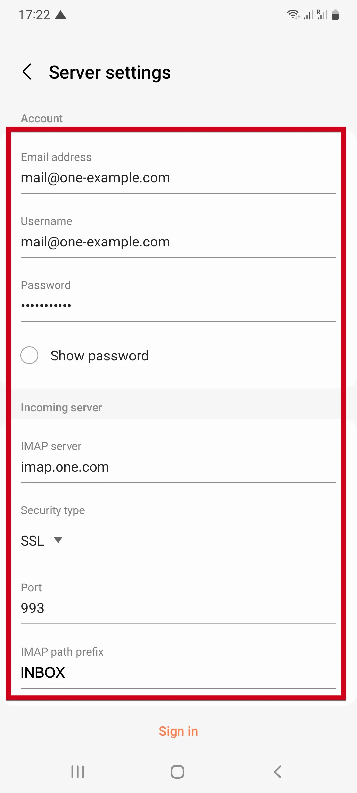
Task: Select the Port field showing 993
Action: tap(178, 608)
